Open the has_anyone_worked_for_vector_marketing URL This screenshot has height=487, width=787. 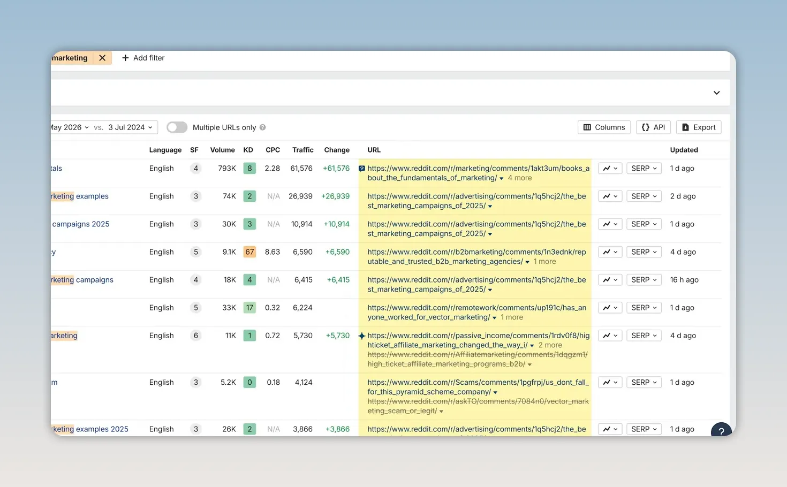[476, 313]
